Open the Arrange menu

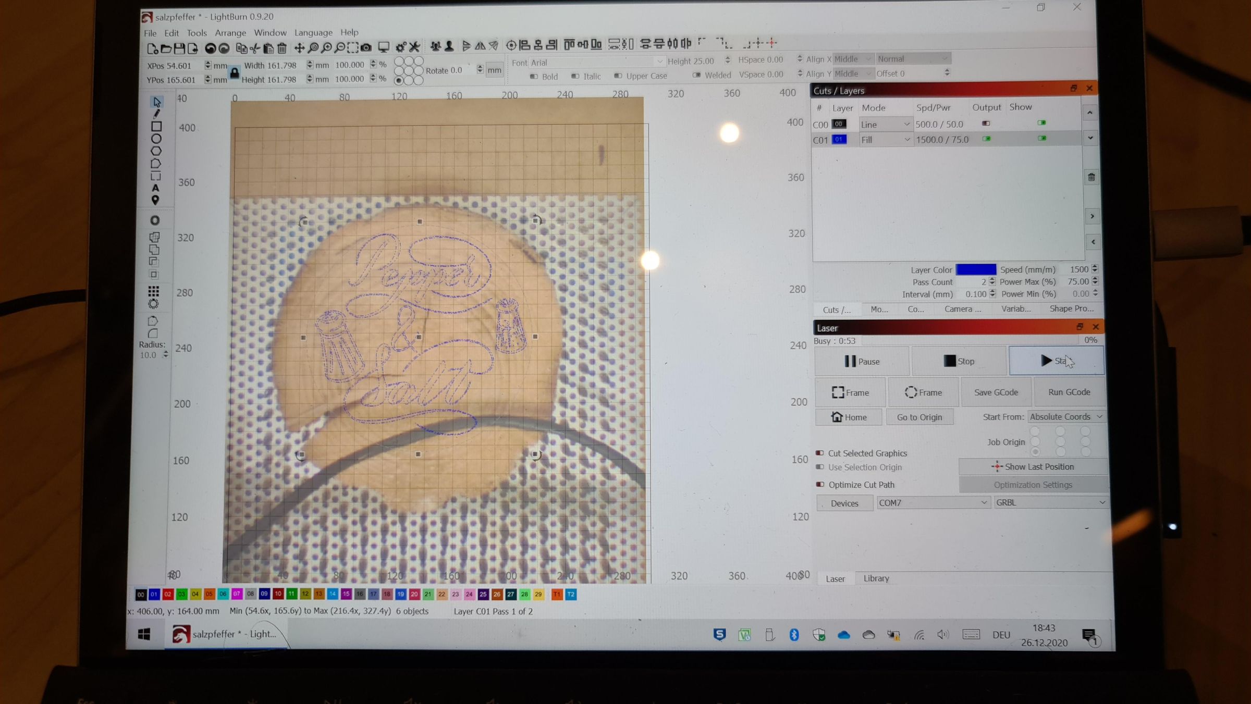(230, 32)
